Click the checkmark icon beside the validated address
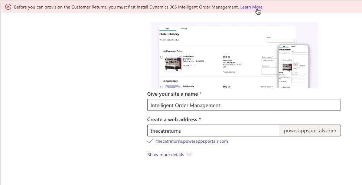Viewport: 362px width, 185px height. pyautogui.click(x=150, y=141)
